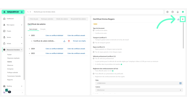Delete the individual salary certificate with trash icon
Image resolution: width=187 pixels, height=105 pixels.
pyautogui.click(x=69, y=41)
